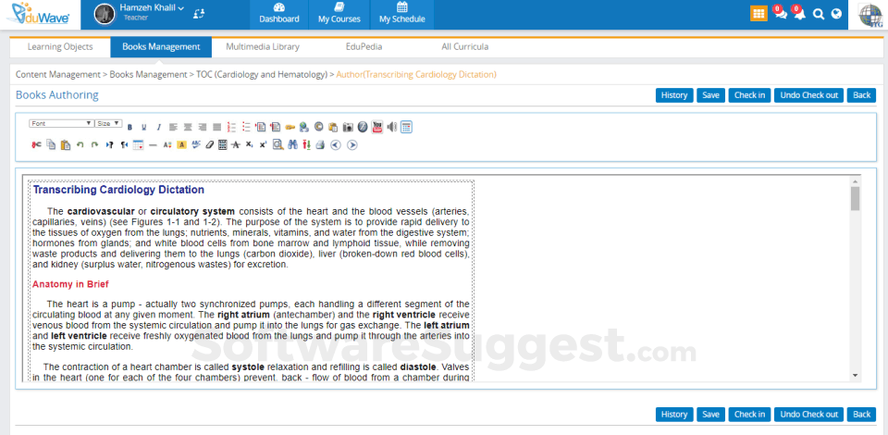Insert bulleted list
Image resolution: width=888 pixels, height=435 pixels.
[x=246, y=127]
